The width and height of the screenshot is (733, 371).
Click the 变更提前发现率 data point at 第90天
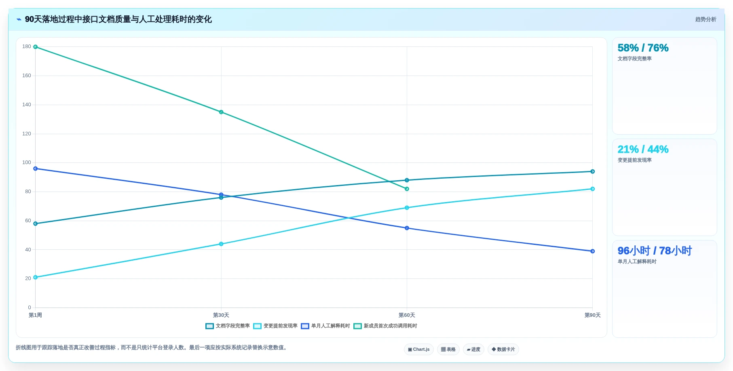click(x=592, y=189)
